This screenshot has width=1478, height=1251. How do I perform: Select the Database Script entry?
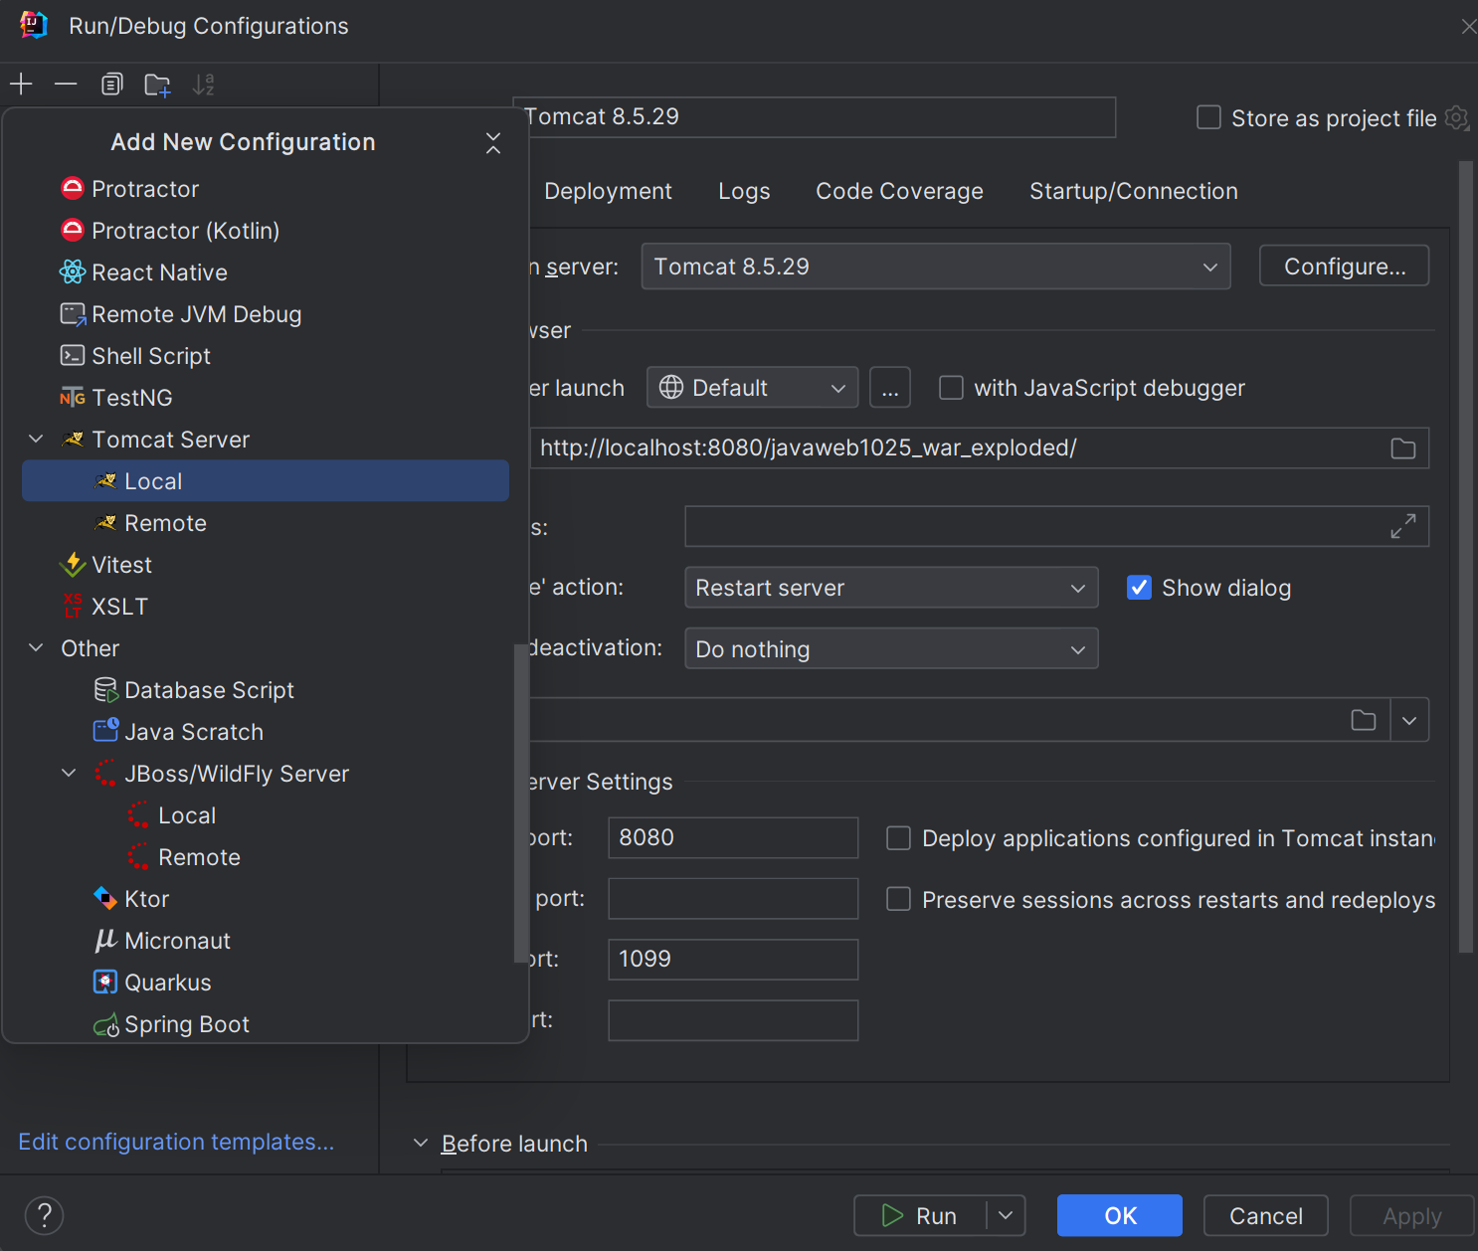click(266, 690)
